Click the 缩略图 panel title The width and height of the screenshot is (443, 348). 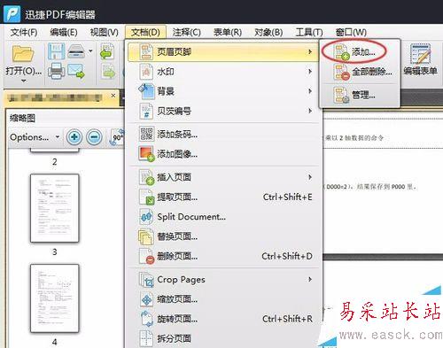point(22,119)
